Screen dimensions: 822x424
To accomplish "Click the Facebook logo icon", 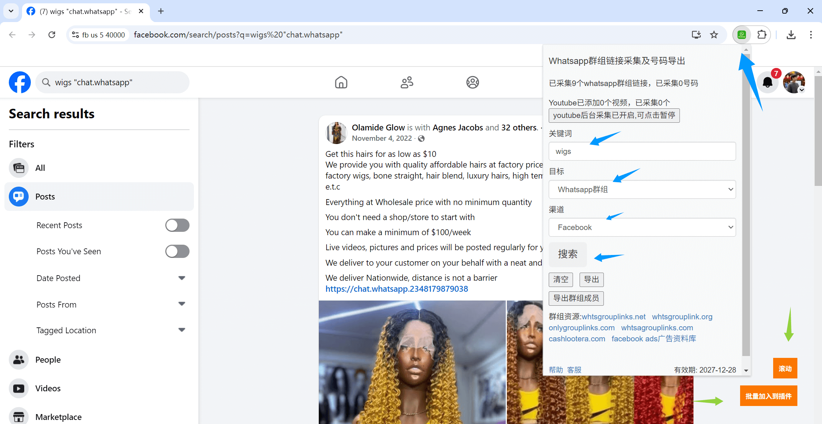I will 20,82.
